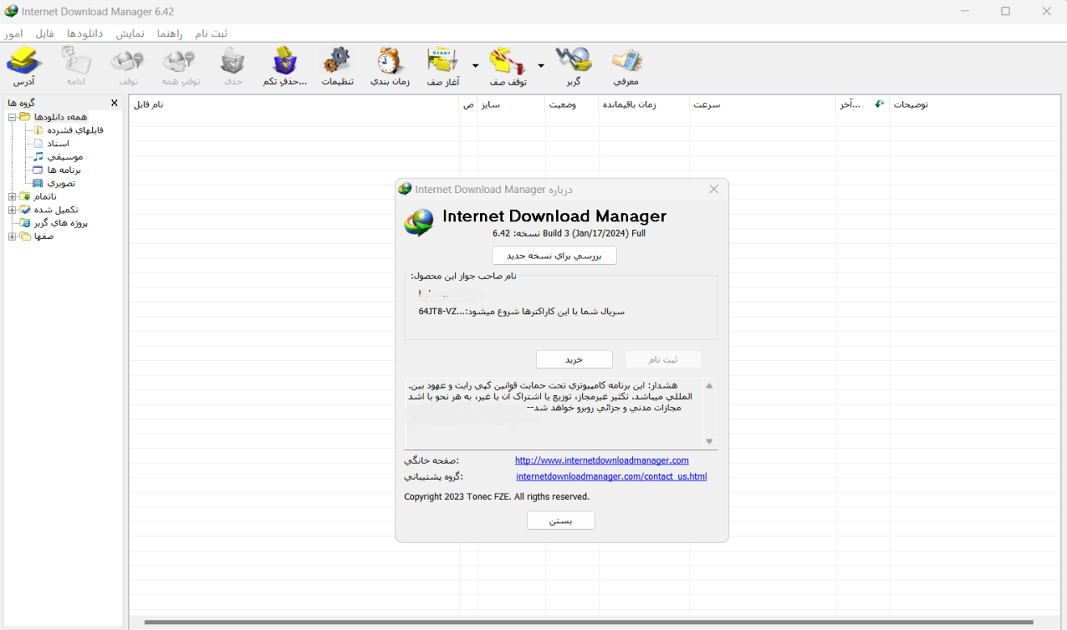Sort by سرعت (Transfer Rate) column header
Image resolution: width=1067 pixels, height=630 pixels.
pos(763,104)
